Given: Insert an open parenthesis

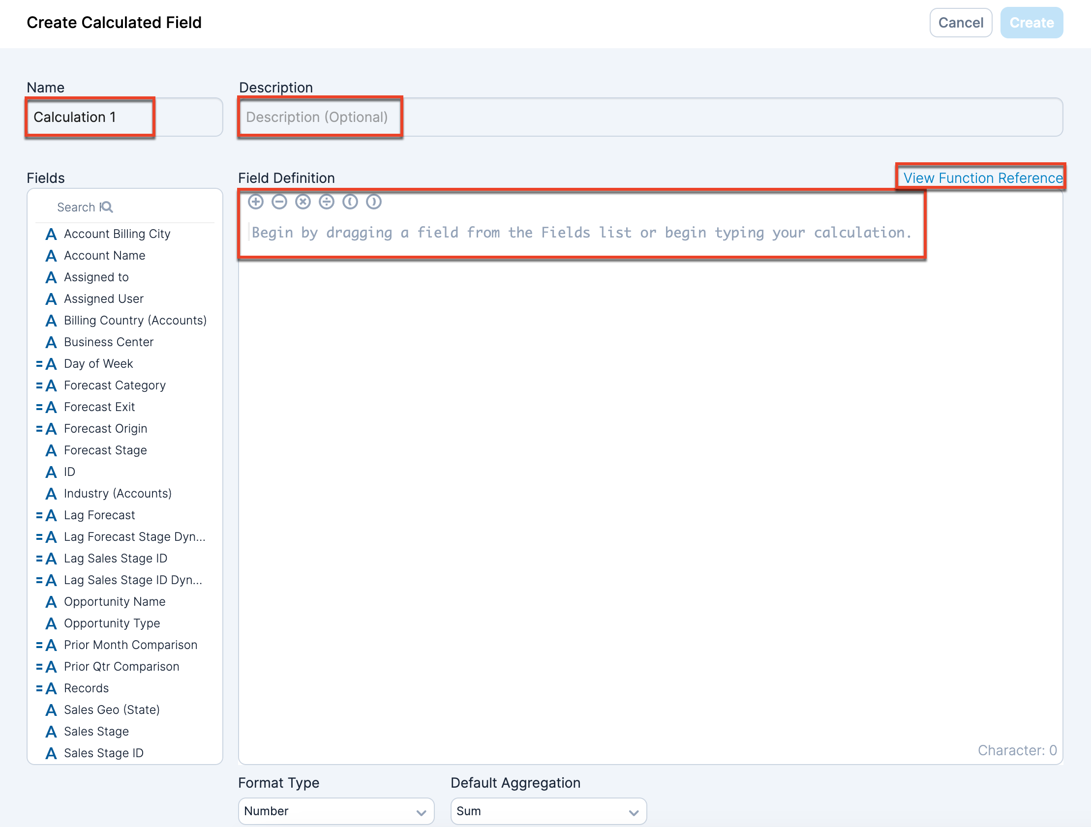Looking at the screenshot, I should point(350,202).
